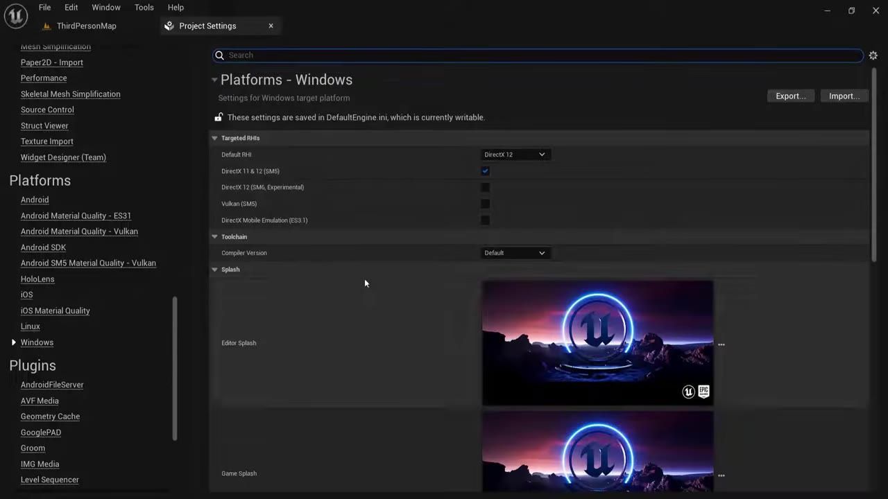Open Level Sequencer plugin settings
Viewport: 888px width, 499px height.
[50, 480]
